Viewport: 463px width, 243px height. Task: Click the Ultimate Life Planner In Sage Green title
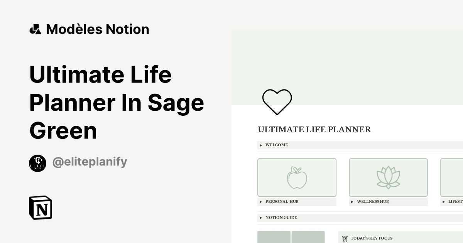pyautogui.click(x=116, y=102)
